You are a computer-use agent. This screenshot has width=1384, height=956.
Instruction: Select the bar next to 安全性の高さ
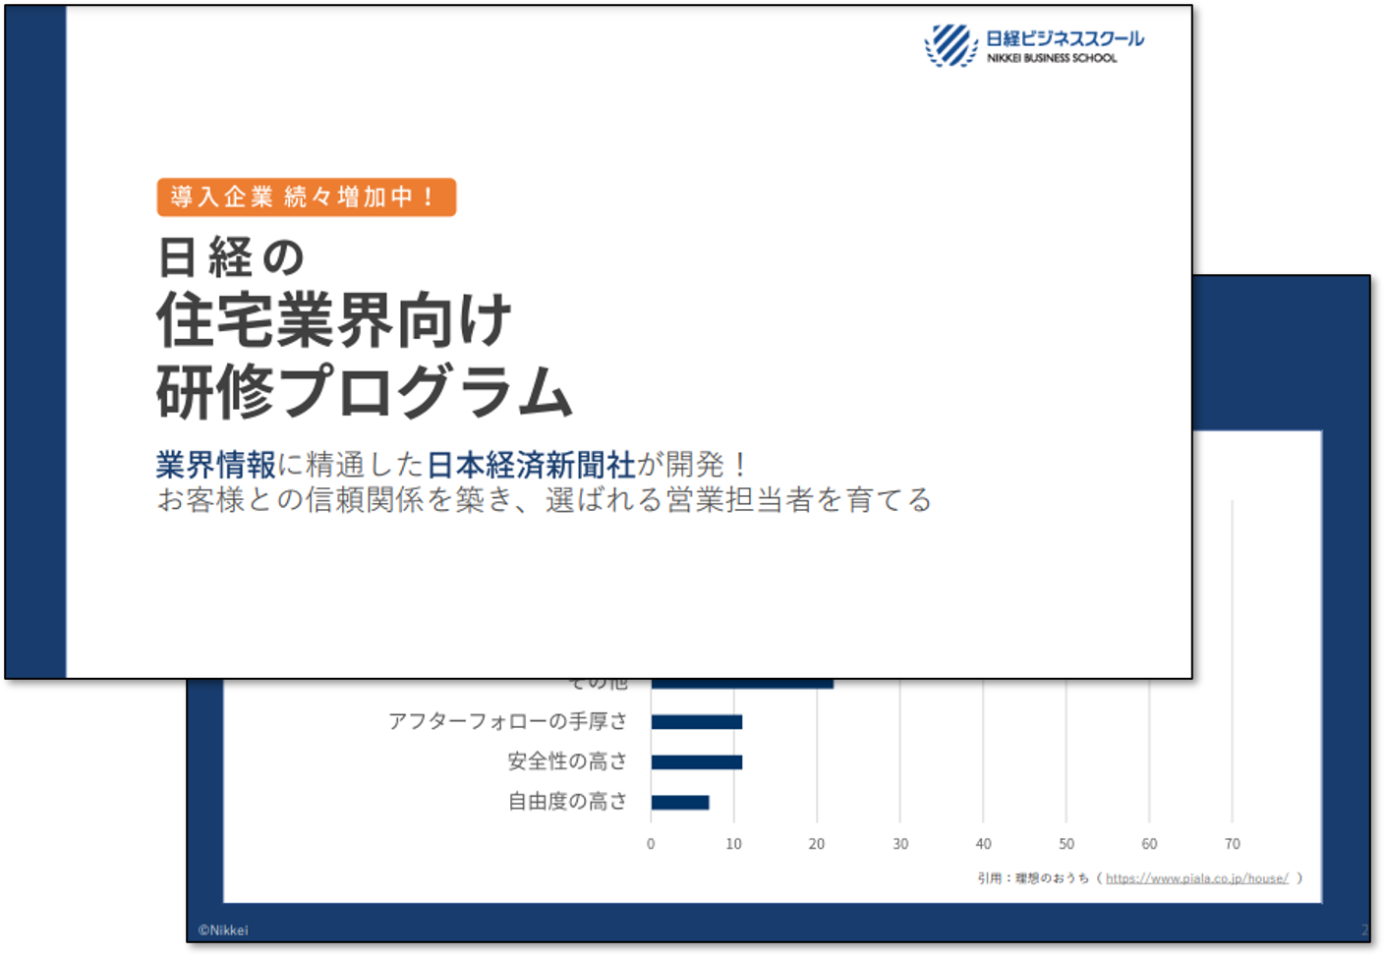tap(696, 762)
